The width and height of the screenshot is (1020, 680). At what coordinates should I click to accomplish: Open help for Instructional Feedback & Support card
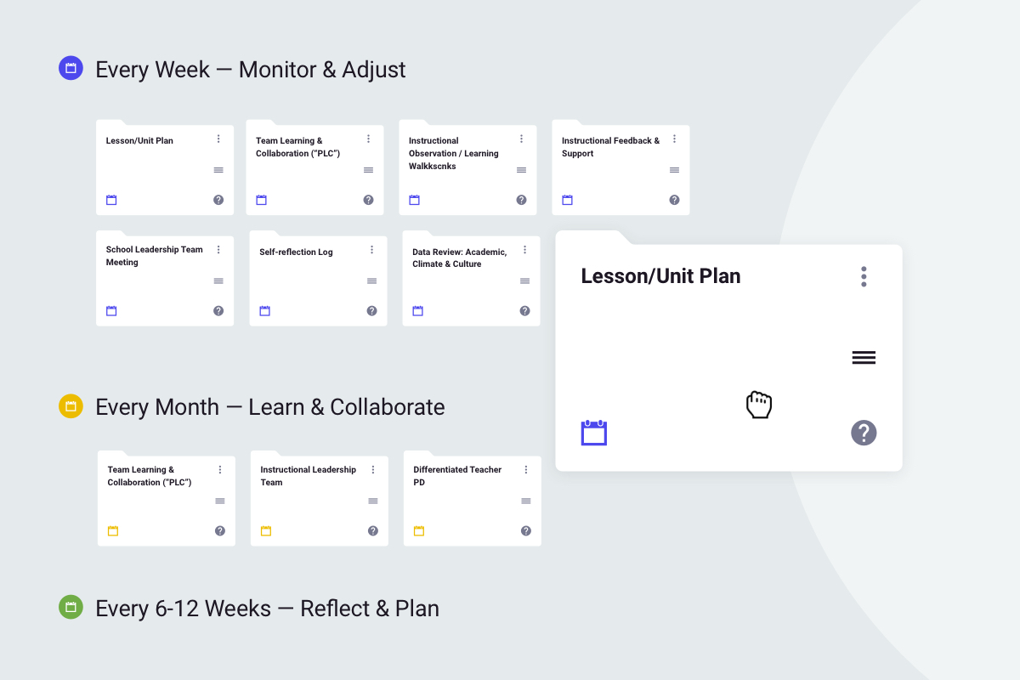(x=674, y=200)
